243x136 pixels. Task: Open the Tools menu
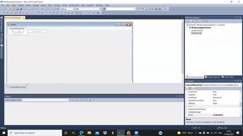[65, 5]
